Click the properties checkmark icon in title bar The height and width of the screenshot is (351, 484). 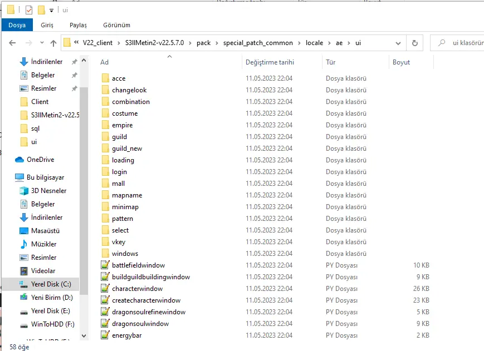28,10
